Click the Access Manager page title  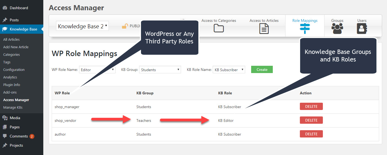point(76,8)
